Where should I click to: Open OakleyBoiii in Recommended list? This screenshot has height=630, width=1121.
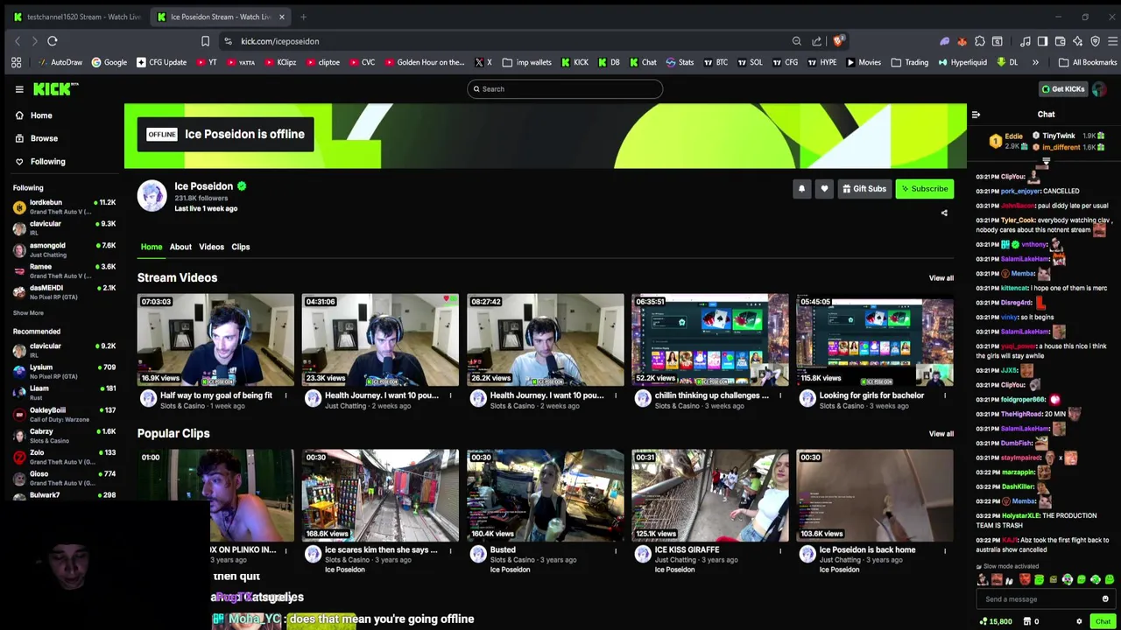(x=64, y=414)
